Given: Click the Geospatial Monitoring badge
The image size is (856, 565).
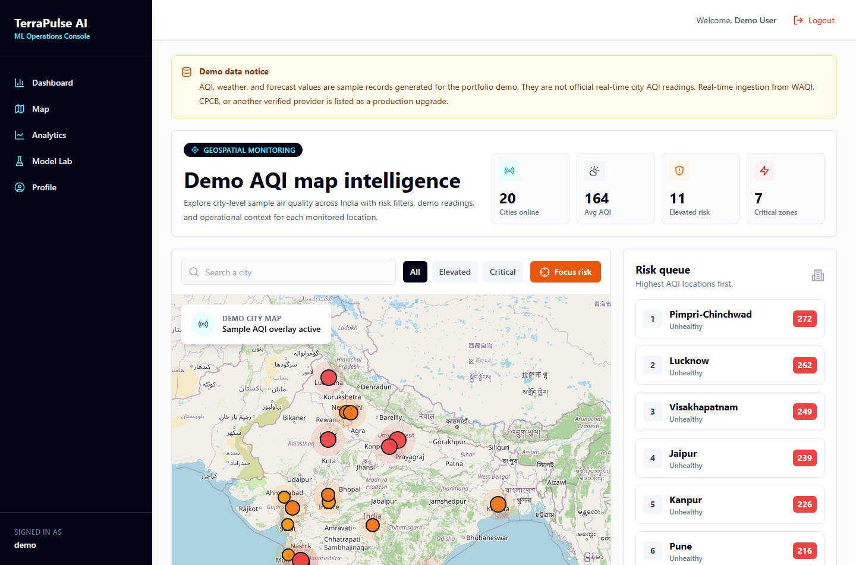Looking at the screenshot, I should pos(243,150).
